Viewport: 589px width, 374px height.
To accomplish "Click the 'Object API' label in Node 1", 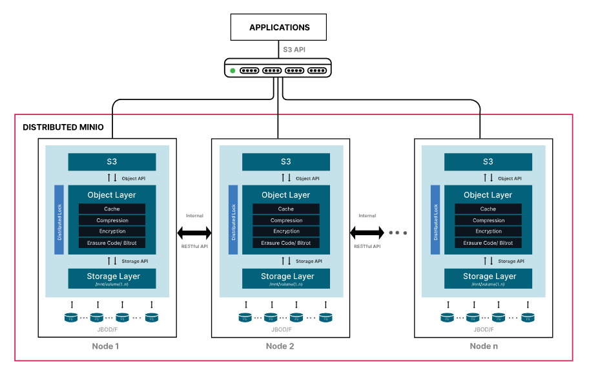I will (133, 178).
